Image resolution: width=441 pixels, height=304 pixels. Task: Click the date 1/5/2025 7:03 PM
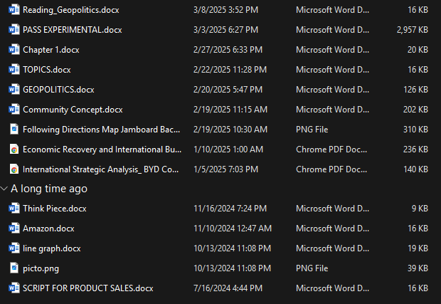coord(226,169)
